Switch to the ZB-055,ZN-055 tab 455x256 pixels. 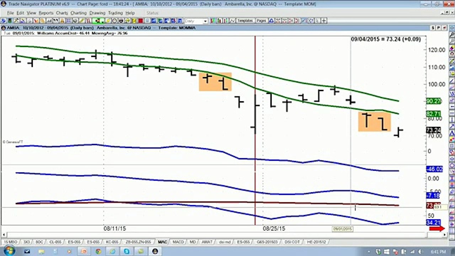[x=138, y=242]
